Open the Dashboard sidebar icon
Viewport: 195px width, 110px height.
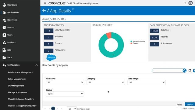(4, 5)
